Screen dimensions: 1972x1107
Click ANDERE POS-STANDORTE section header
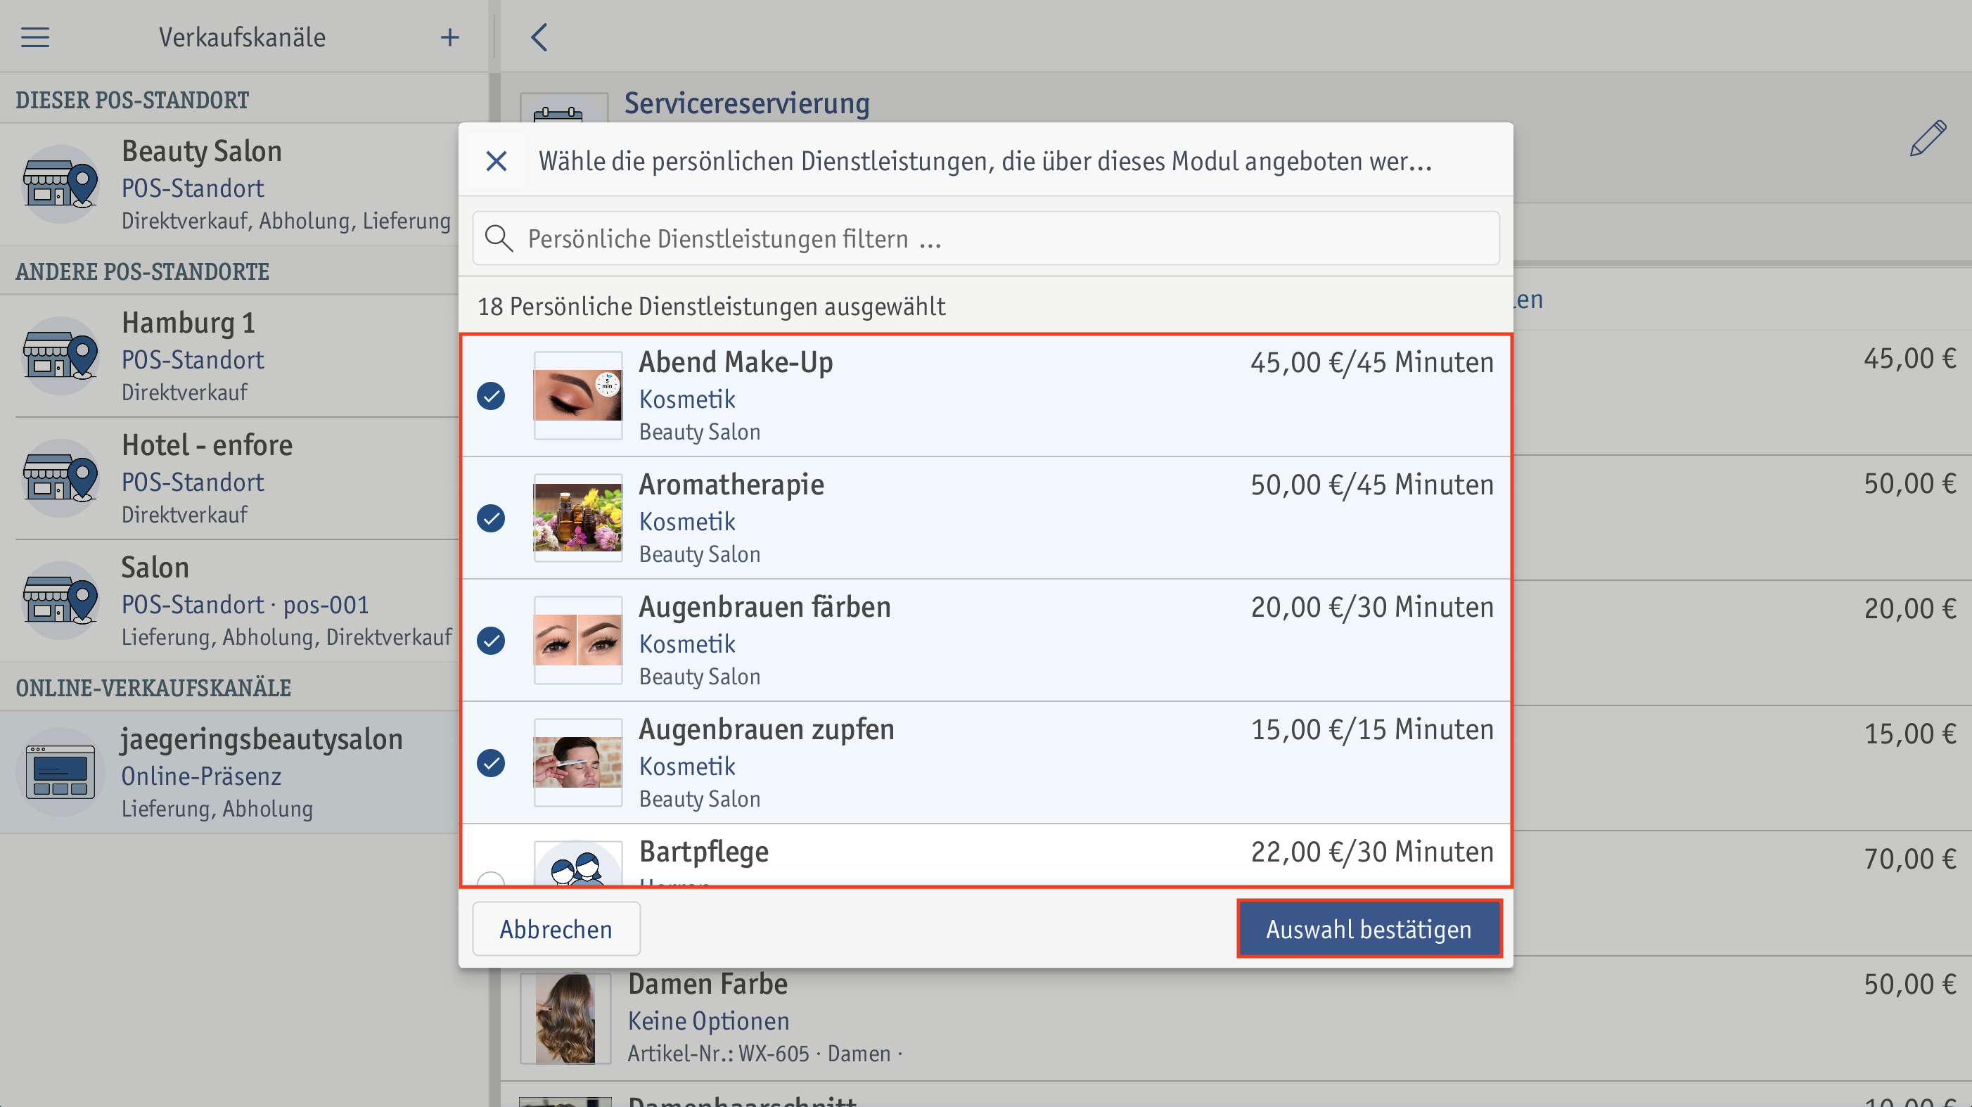point(142,271)
